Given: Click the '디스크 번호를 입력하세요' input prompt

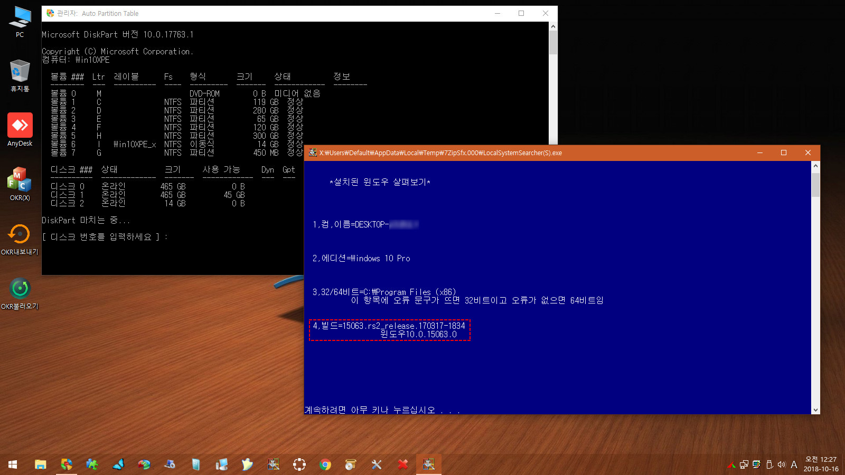Looking at the screenshot, I should (105, 237).
